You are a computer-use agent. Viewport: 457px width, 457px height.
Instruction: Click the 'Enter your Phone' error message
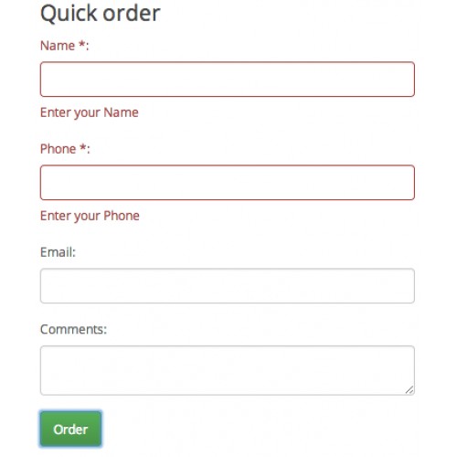coord(90,216)
